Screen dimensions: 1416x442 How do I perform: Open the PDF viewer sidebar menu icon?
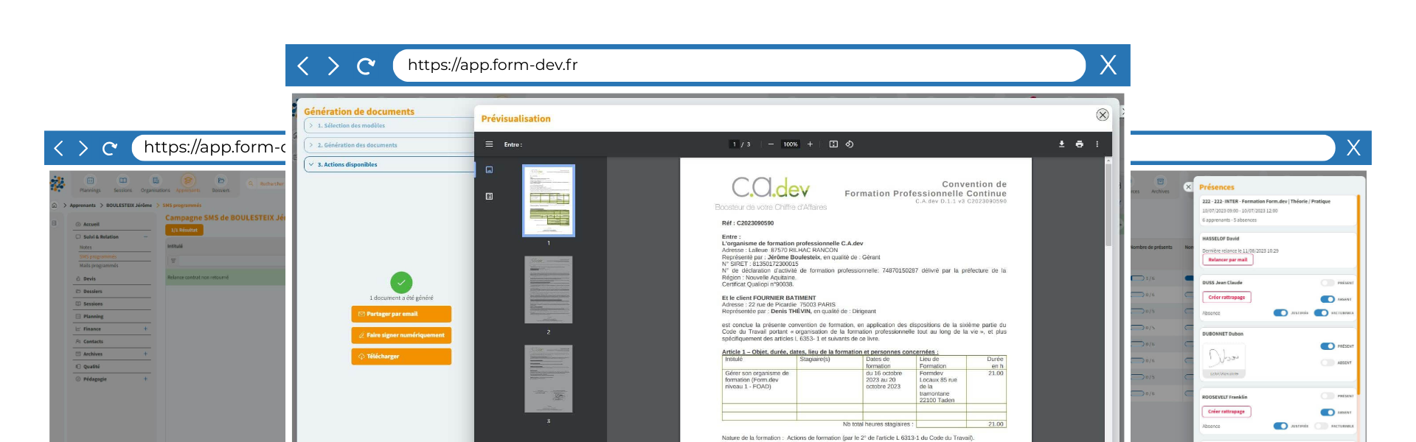(489, 144)
